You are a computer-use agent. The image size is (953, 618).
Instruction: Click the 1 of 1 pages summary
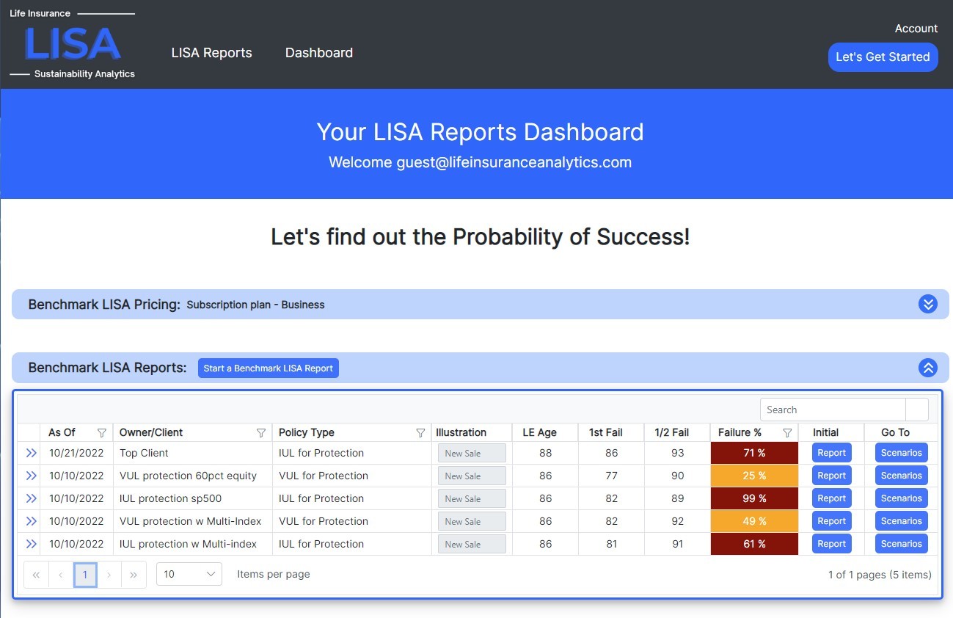tap(880, 575)
